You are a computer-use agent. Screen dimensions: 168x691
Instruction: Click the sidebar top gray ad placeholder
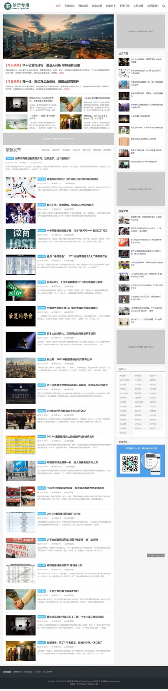pyautogui.click(x=140, y=31)
